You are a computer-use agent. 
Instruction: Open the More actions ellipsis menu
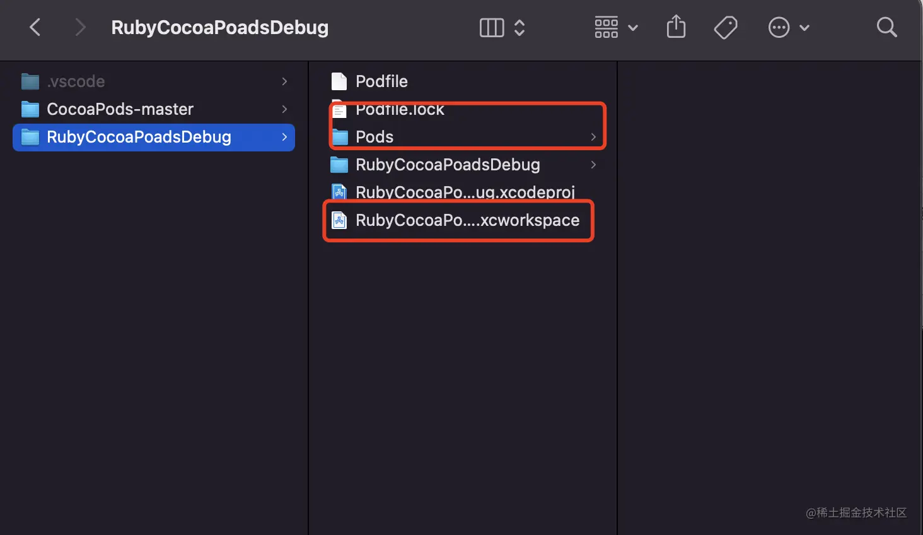(788, 27)
